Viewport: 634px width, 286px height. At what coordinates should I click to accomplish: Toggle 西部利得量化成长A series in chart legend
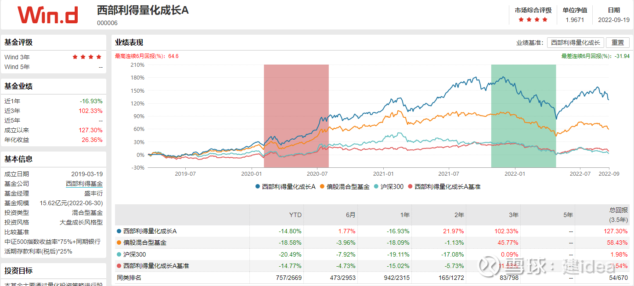pyautogui.click(x=285, y=187)
